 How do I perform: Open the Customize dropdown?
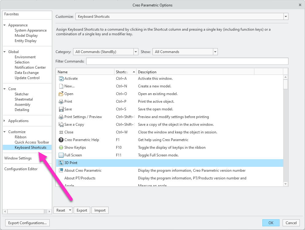coord(286,16)
